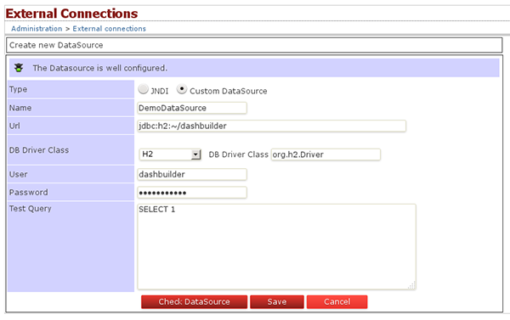This screenshot has width=510, height=320.
Task: Click 'DB Driver Class' label beside H2 dropdown
Action: tap(238, 154)
